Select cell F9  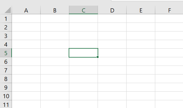pos(169,87)
